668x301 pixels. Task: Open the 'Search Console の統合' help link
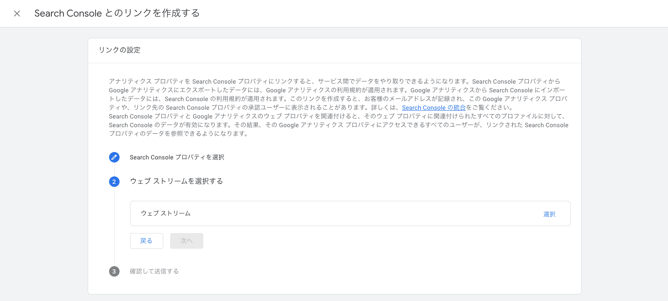point(434,108)
